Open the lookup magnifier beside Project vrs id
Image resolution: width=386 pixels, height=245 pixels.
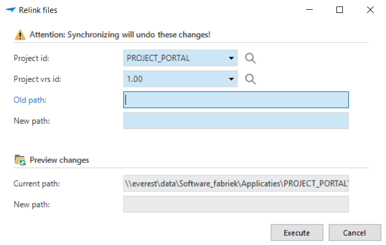click(250, 79)
